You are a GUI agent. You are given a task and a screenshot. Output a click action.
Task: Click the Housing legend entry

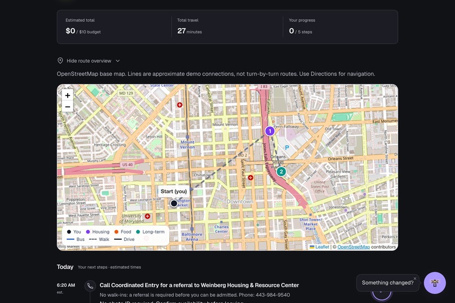tap(98, 232)
